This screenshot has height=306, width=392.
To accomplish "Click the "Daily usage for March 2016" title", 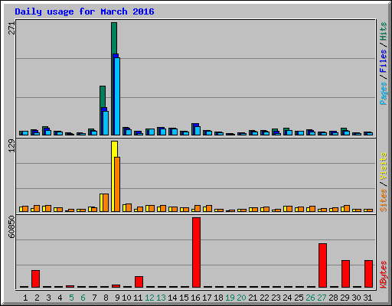I will 84,11.
